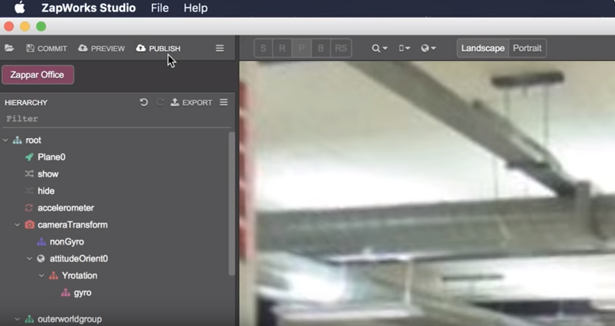Click the outerworldgroup group icon
Image resolution: width=615 pixels, height=326 pixels.
(x=29, y=319)
